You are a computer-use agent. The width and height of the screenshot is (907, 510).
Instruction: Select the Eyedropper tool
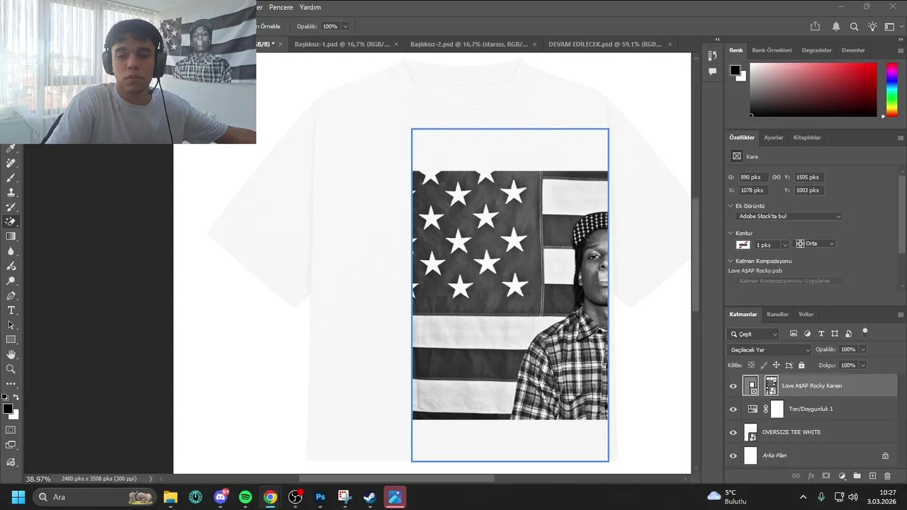tap(11, 148)
